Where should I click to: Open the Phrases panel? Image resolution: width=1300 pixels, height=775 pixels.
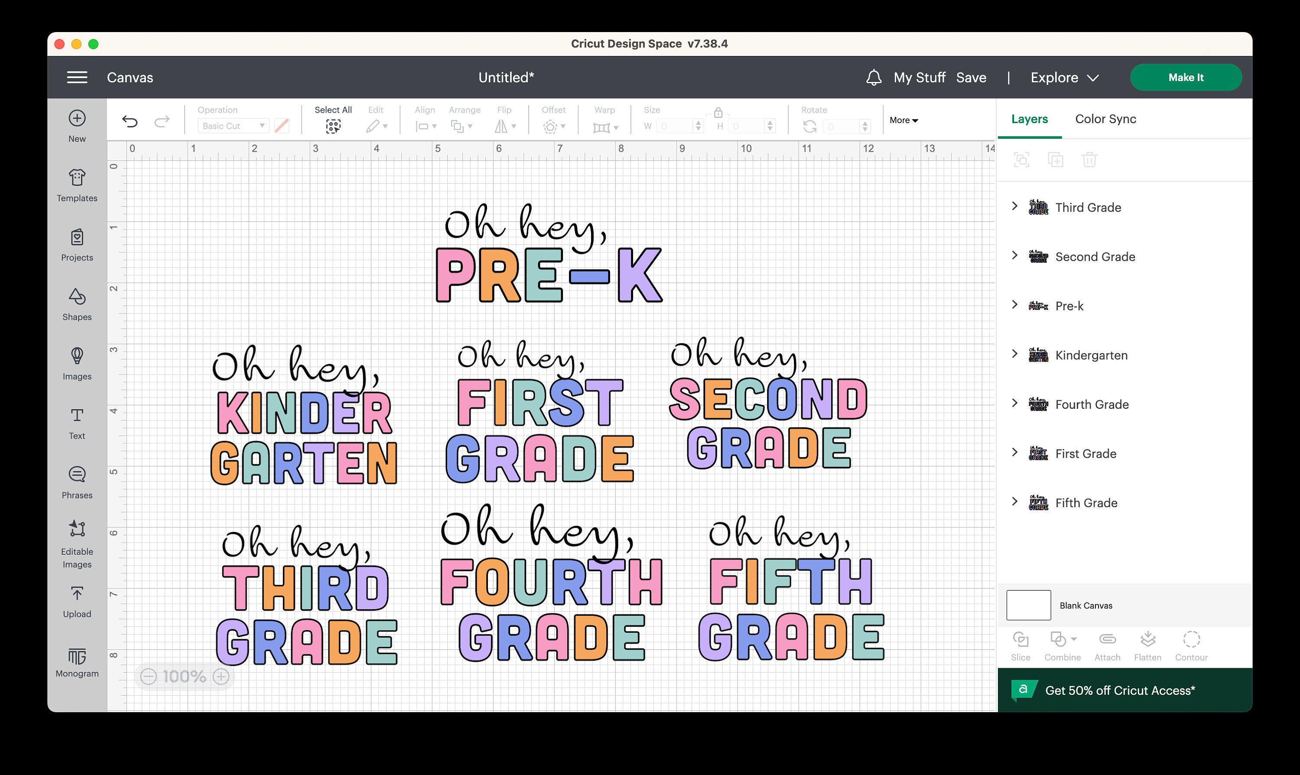point(77,482)
